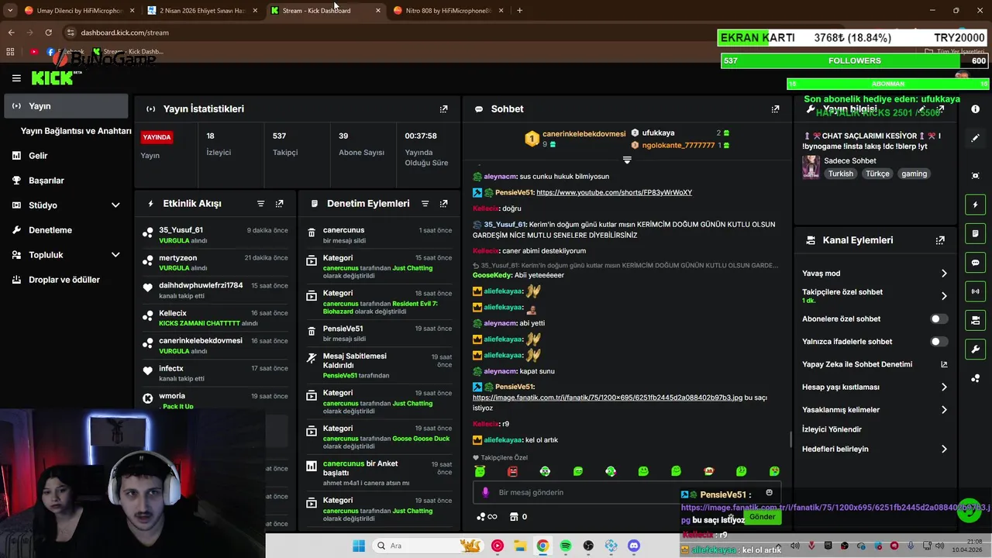Click the focus frame icon in the right rail

click(x=975, y=176)
